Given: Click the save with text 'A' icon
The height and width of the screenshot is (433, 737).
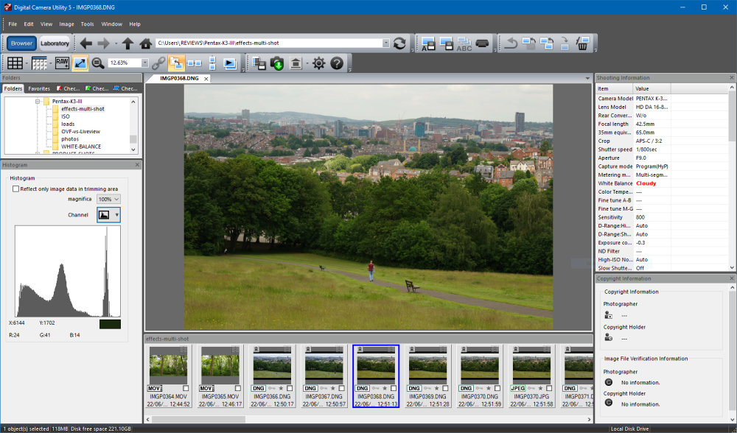Looking at the screenshot, I should point(428,43).
